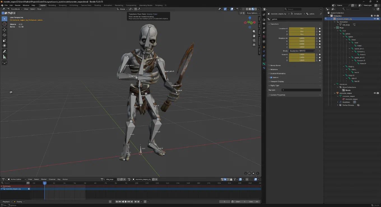This screenshot has width=381, height=207.
Task: Expand the Bendy Bones panel
Action: [x=276, y=65]
